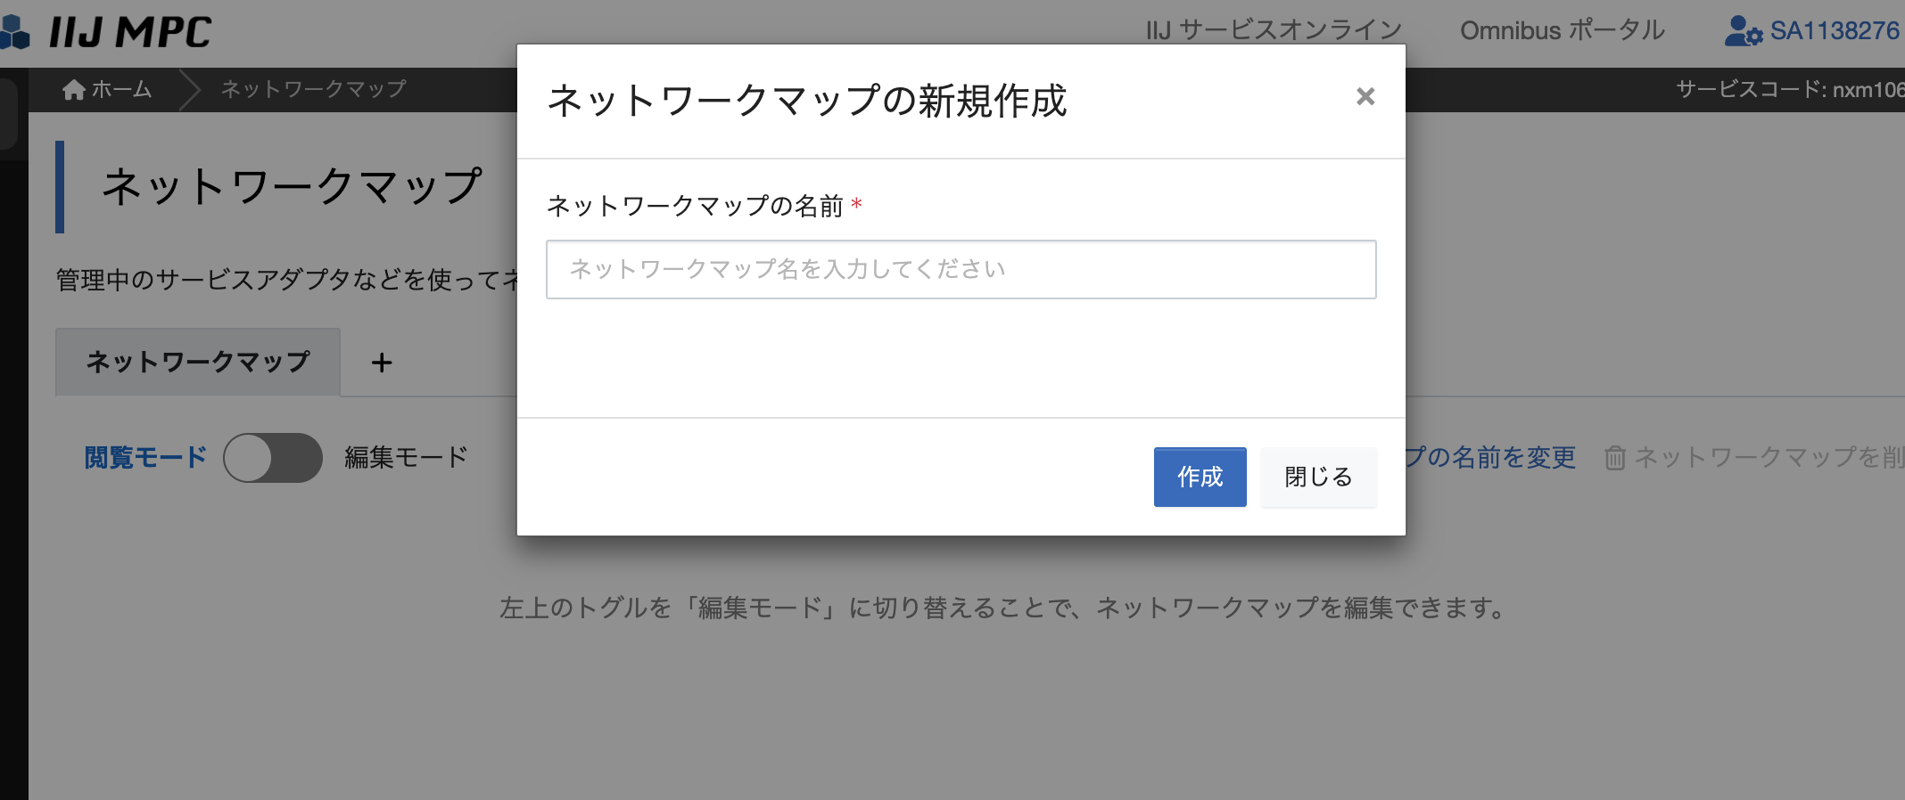Open the Omnibus ポータル link
Viewport: 1905px width, 800px height.
tap(1562, 30)
